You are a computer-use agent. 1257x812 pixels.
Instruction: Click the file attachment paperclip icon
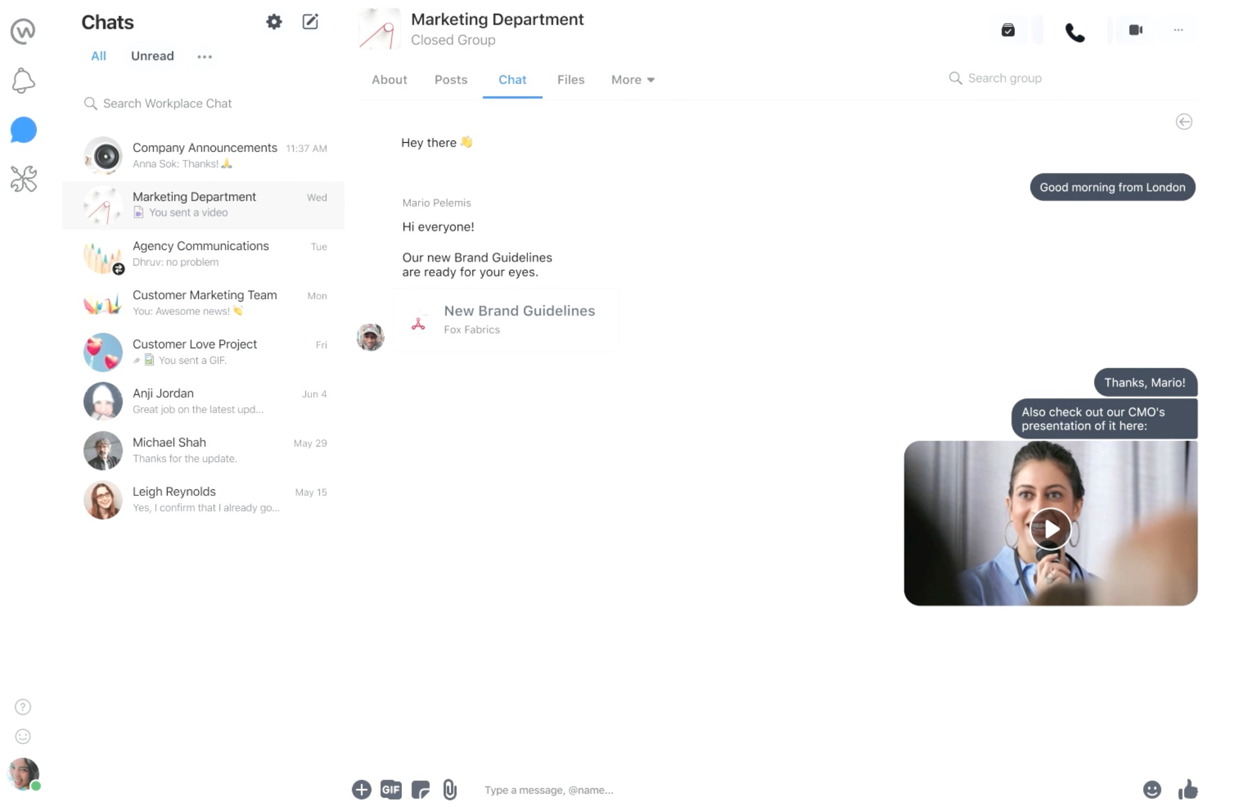coord(450,790)
